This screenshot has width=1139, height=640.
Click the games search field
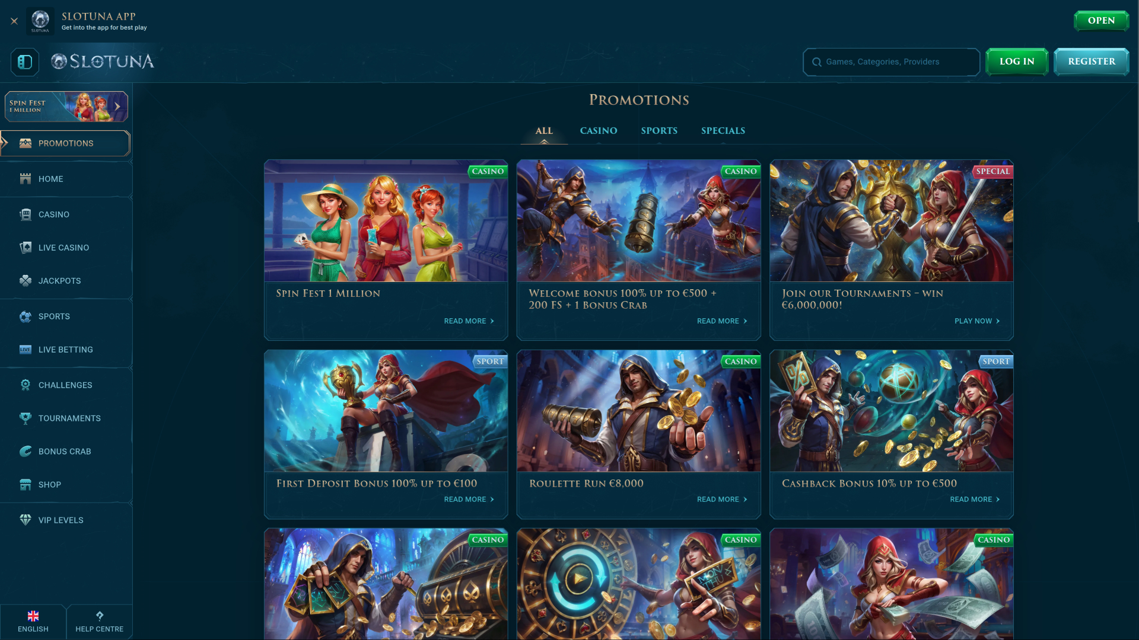(x=890, y=62)
